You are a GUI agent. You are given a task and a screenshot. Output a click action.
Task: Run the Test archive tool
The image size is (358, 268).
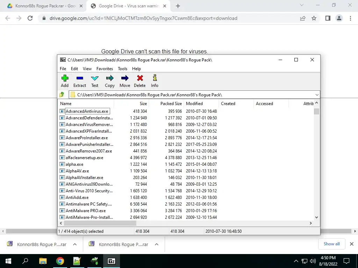95,81
